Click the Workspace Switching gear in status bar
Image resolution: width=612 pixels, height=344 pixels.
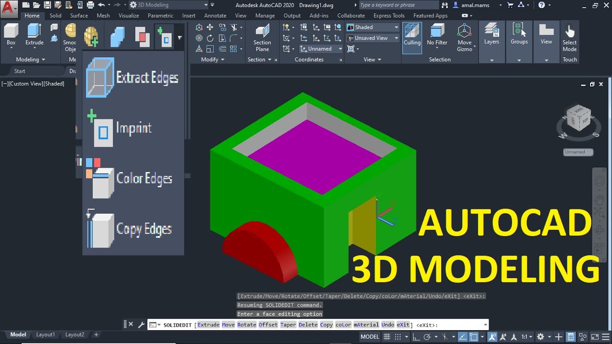541,337
